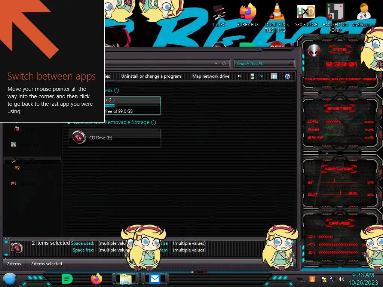The width and height of the screenshot is (383, 287).
Task: Click the network OUT graph line
Action: click(340, 194)
